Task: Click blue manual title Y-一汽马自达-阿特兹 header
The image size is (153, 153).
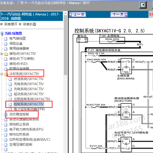Action: click(x=32, y=16)
